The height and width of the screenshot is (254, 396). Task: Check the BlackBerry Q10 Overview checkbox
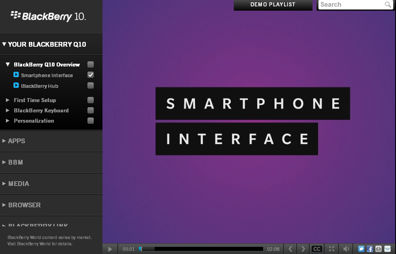pos(91,64)
